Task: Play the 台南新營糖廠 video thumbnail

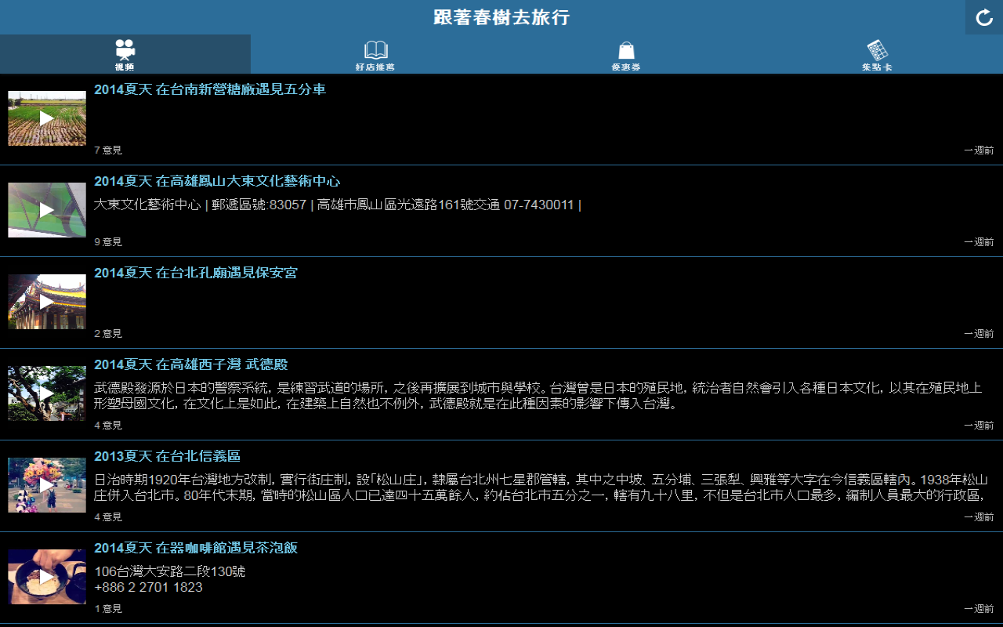Action: (x=47, y=118)
